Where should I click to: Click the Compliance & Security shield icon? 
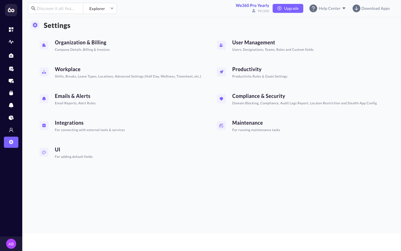[221, 99]
